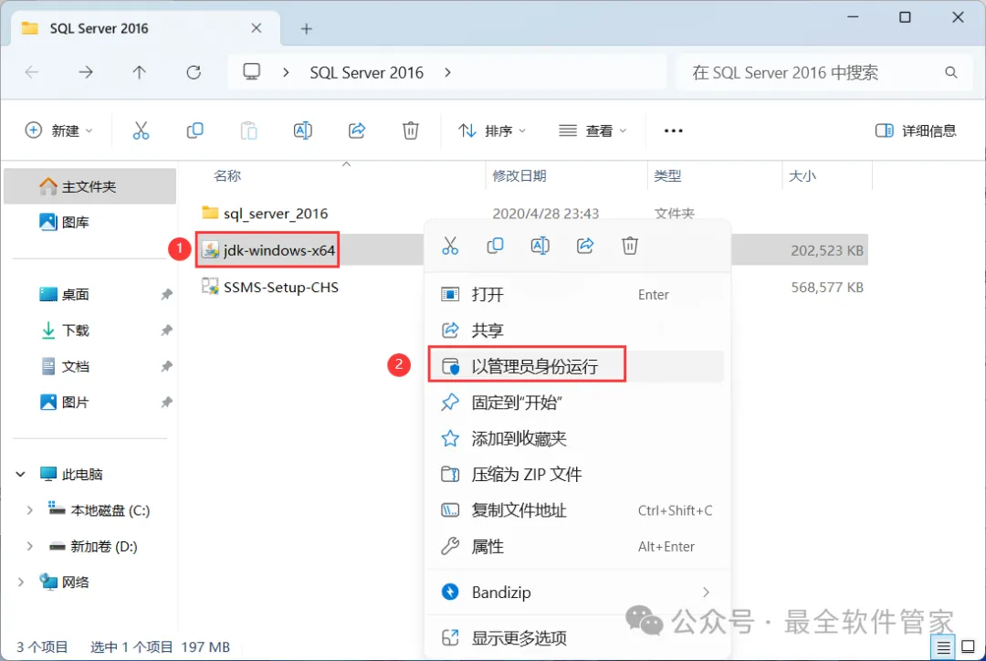
Task: Open the 排序 sort dropdown
Action: [x=492, y=131]
